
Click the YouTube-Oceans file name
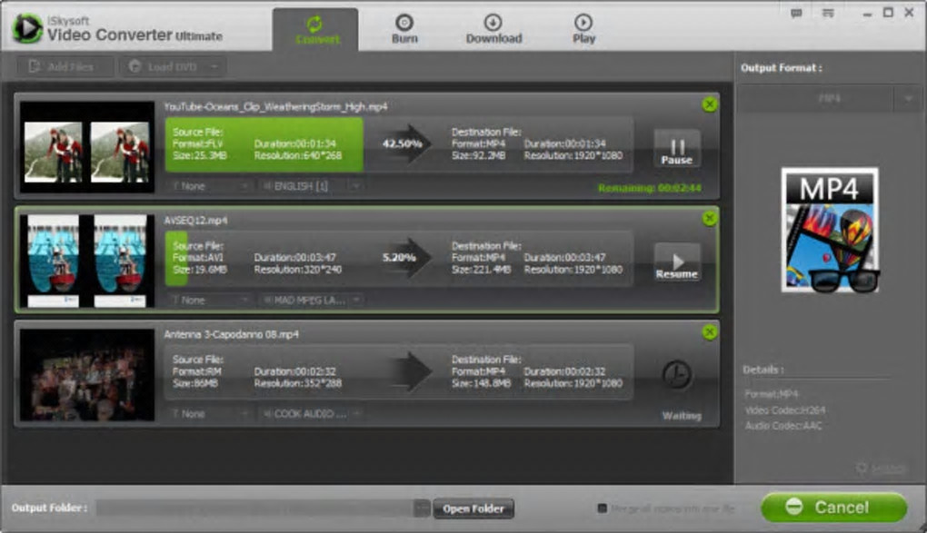(275, 107)
